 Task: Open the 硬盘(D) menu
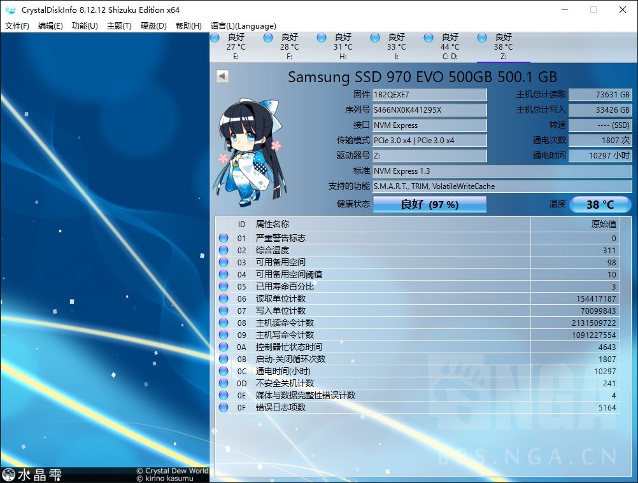pos(152,26)
